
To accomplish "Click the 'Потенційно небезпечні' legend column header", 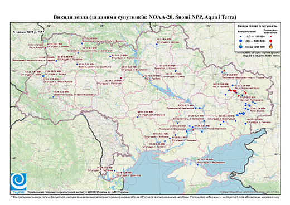I will click(270, 31).
